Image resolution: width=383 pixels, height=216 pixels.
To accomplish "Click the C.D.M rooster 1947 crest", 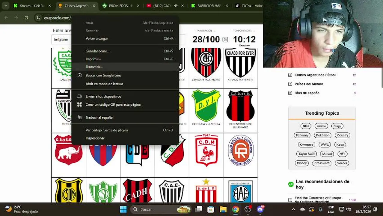I will 206,150.
